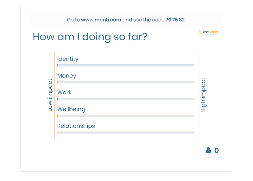Click the Relationships slider bar
253x181 pixels.
coord(126,132)
